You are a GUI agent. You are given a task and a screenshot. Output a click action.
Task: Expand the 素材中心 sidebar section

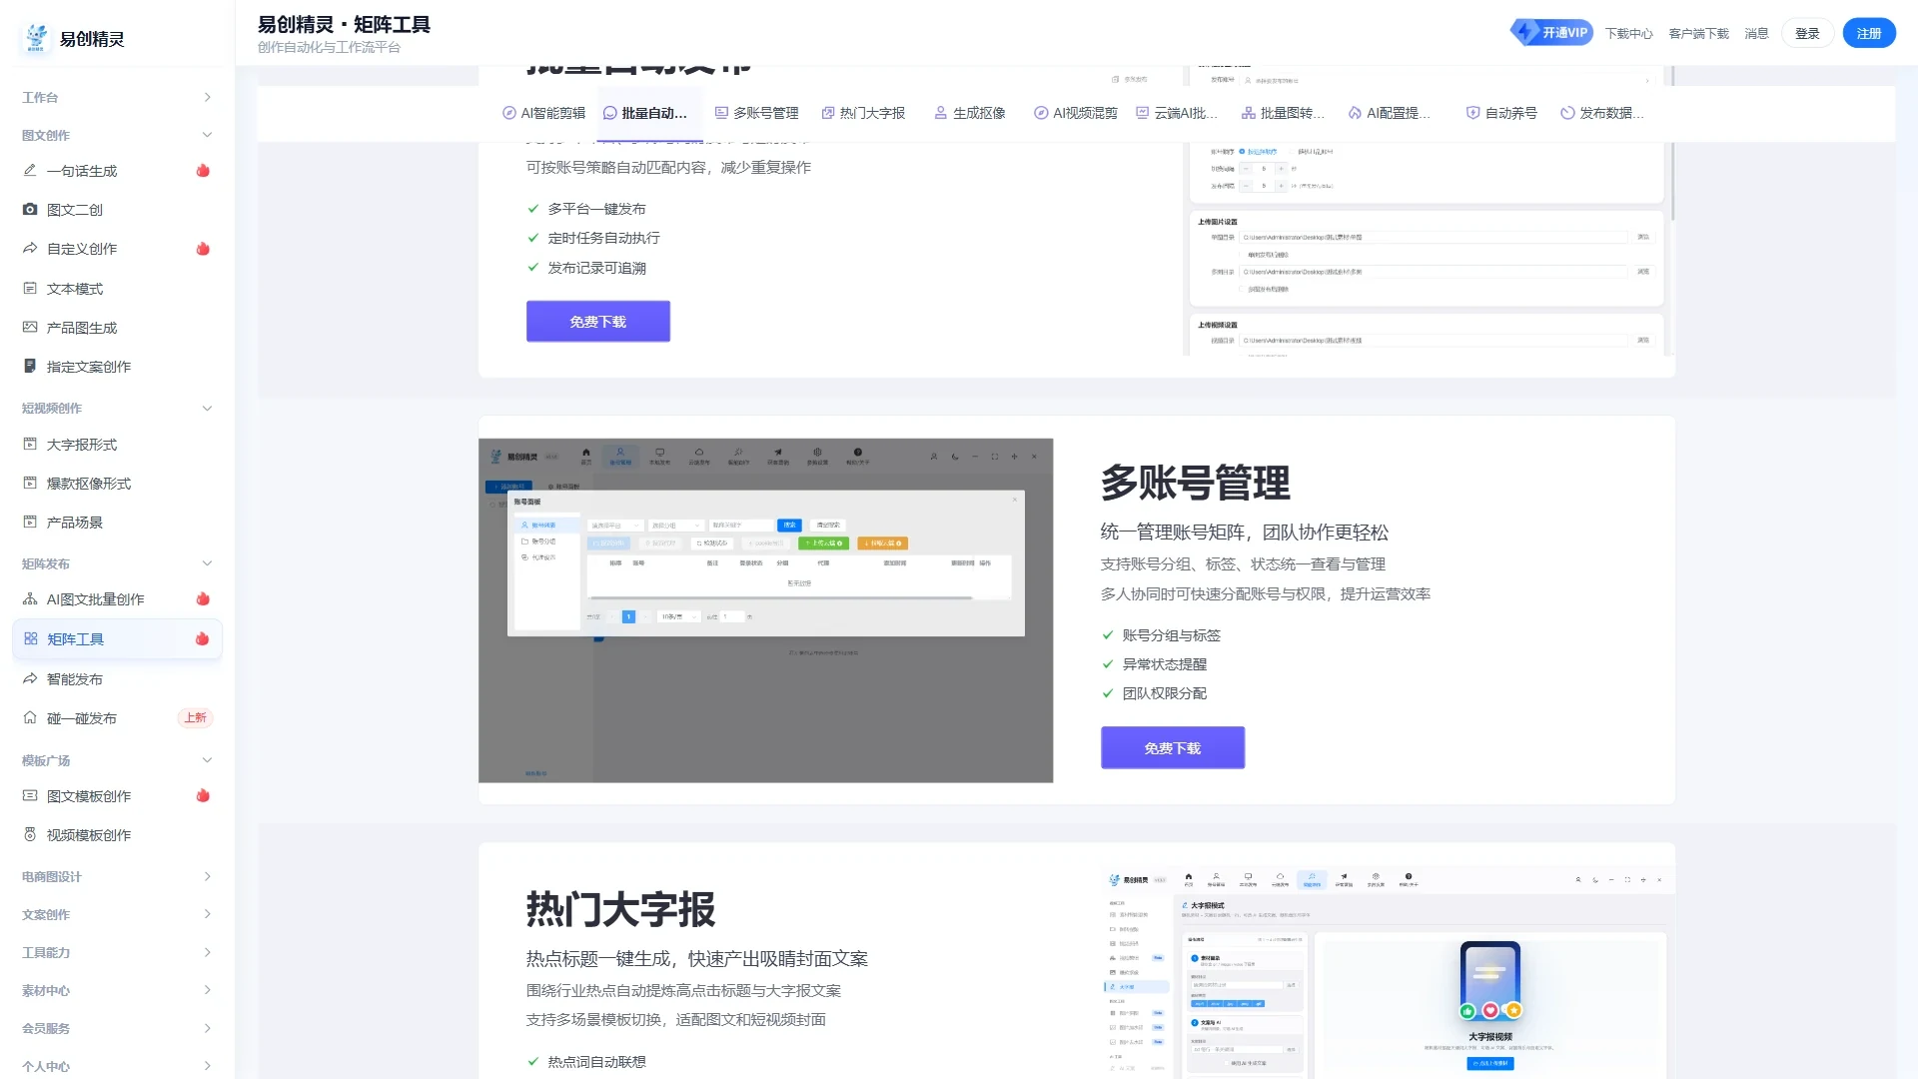[117, 990]
